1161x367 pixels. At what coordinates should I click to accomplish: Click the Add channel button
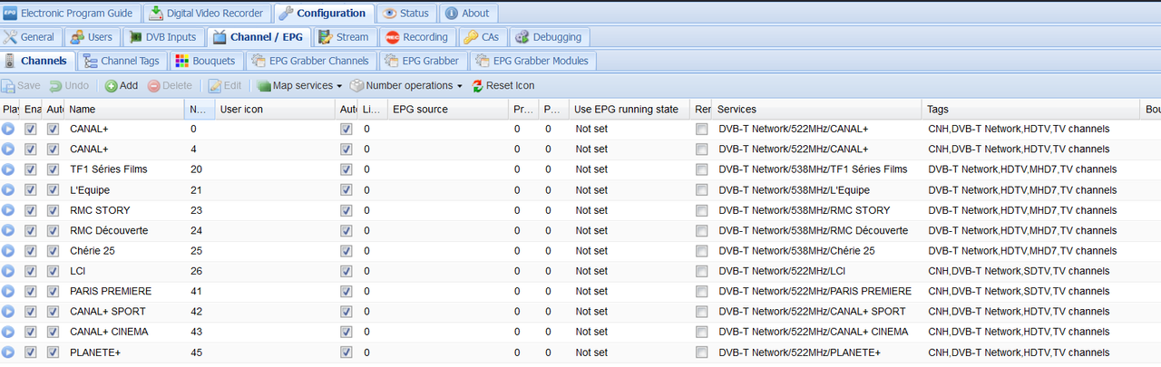point(121,85)
